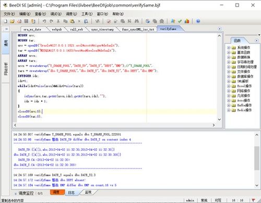Switch to the call_web tab

pos(76,29)
